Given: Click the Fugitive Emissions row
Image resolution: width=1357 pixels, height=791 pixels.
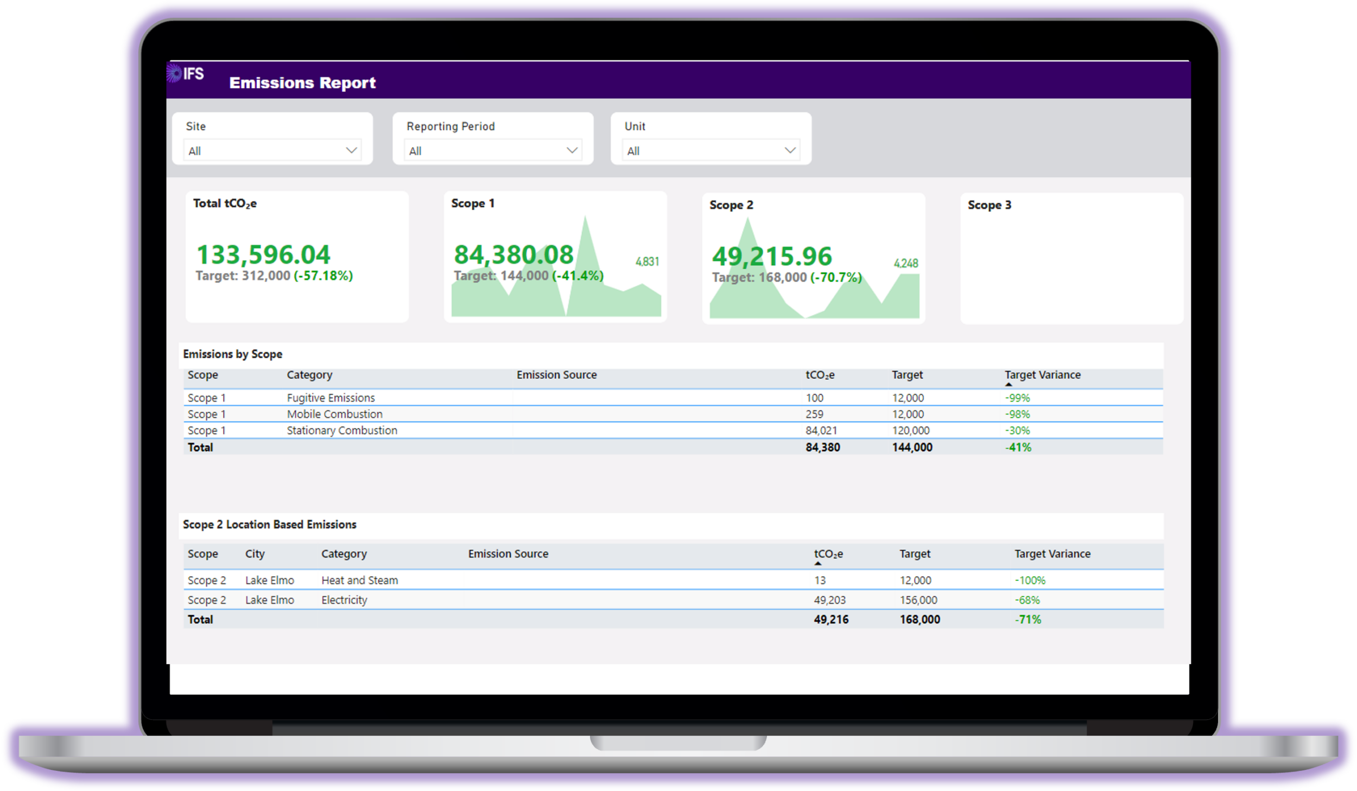Looking at the screenshot, I should click(331, 398).
